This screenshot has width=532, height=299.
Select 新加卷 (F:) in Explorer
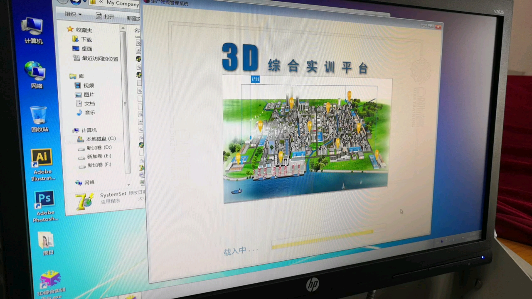pyautogui.click(x=95, y=165)
